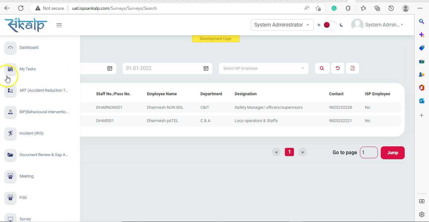Switch to light mode via sun icon
Image resolution: width=429 pixels, height=222 pixels.
pyautogui.click(x=319, y=25)
